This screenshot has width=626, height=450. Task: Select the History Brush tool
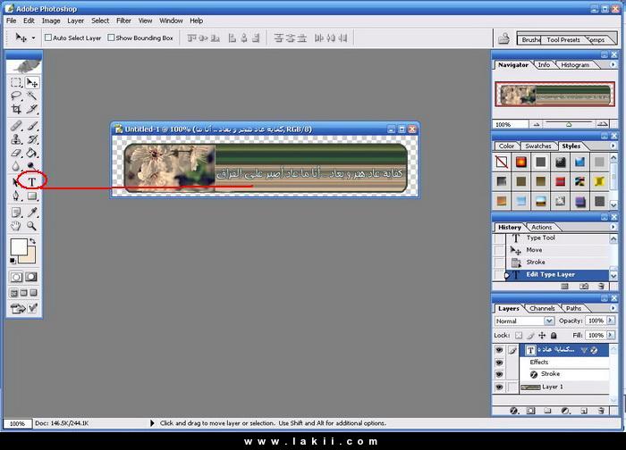[32, 139]
